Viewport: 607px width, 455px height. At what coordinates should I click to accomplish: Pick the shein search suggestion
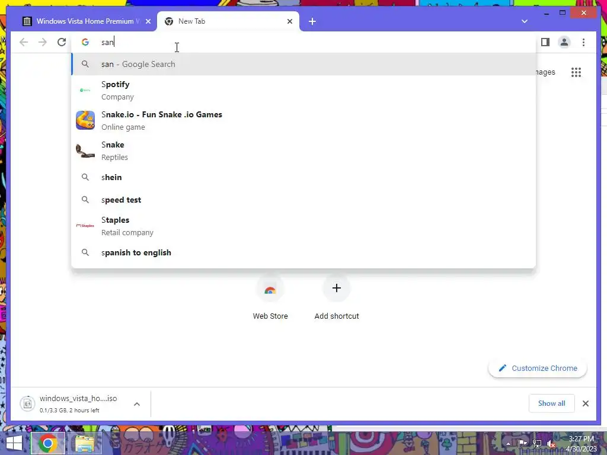pyautogui.click(x=304, y=177)
